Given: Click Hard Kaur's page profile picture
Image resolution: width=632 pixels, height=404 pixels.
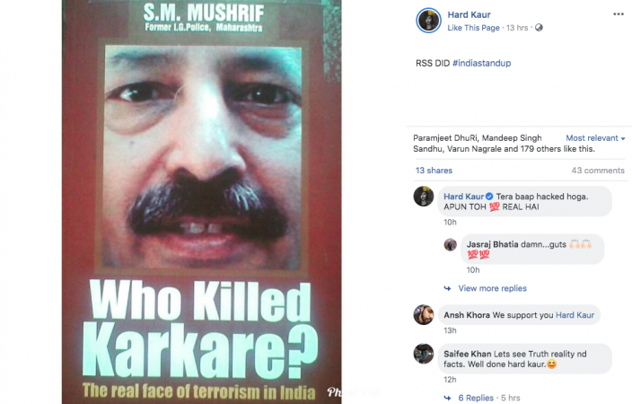Looking at the screenshot, I should [428, 20].
